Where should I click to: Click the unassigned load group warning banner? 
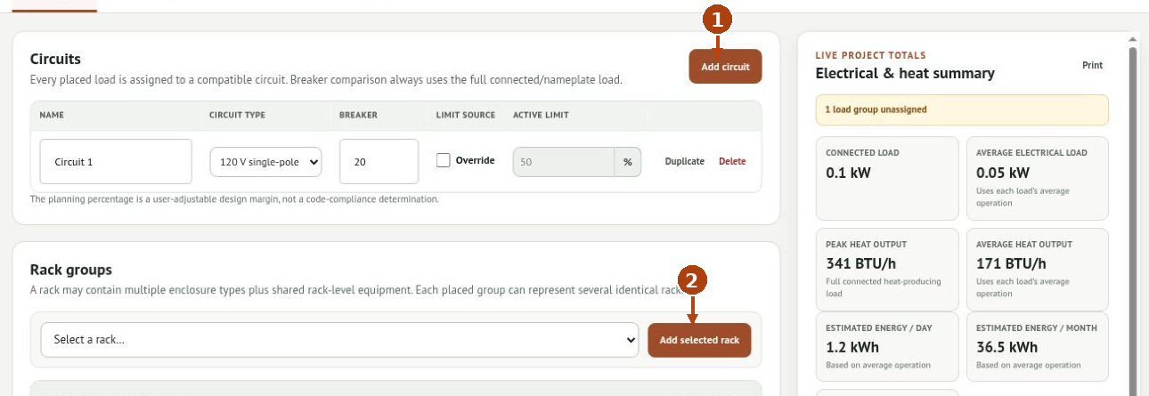click(962, 110)
